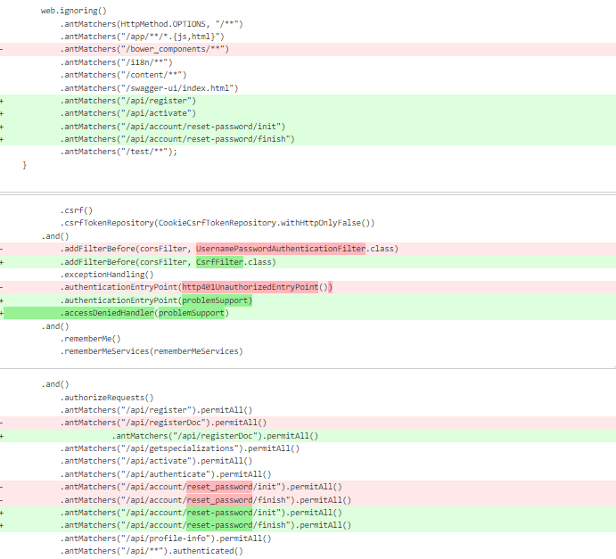Select removed reset_password/finish permitAll line
616x559 pixels.
pyautogui.click(x=308, y=500)
